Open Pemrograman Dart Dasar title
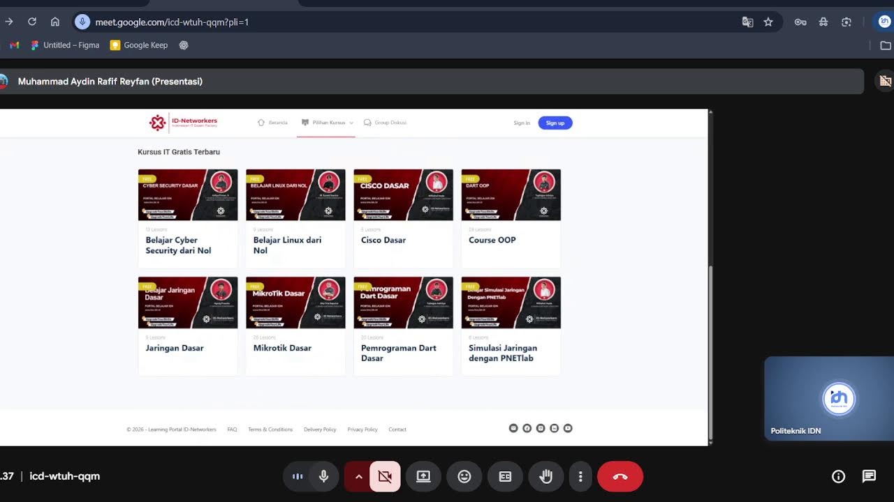The image size is (894, 502). click(x=399, y=353)
